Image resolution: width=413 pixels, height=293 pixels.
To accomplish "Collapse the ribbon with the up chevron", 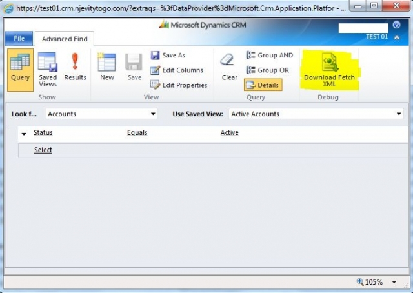I will coord(397,37).
